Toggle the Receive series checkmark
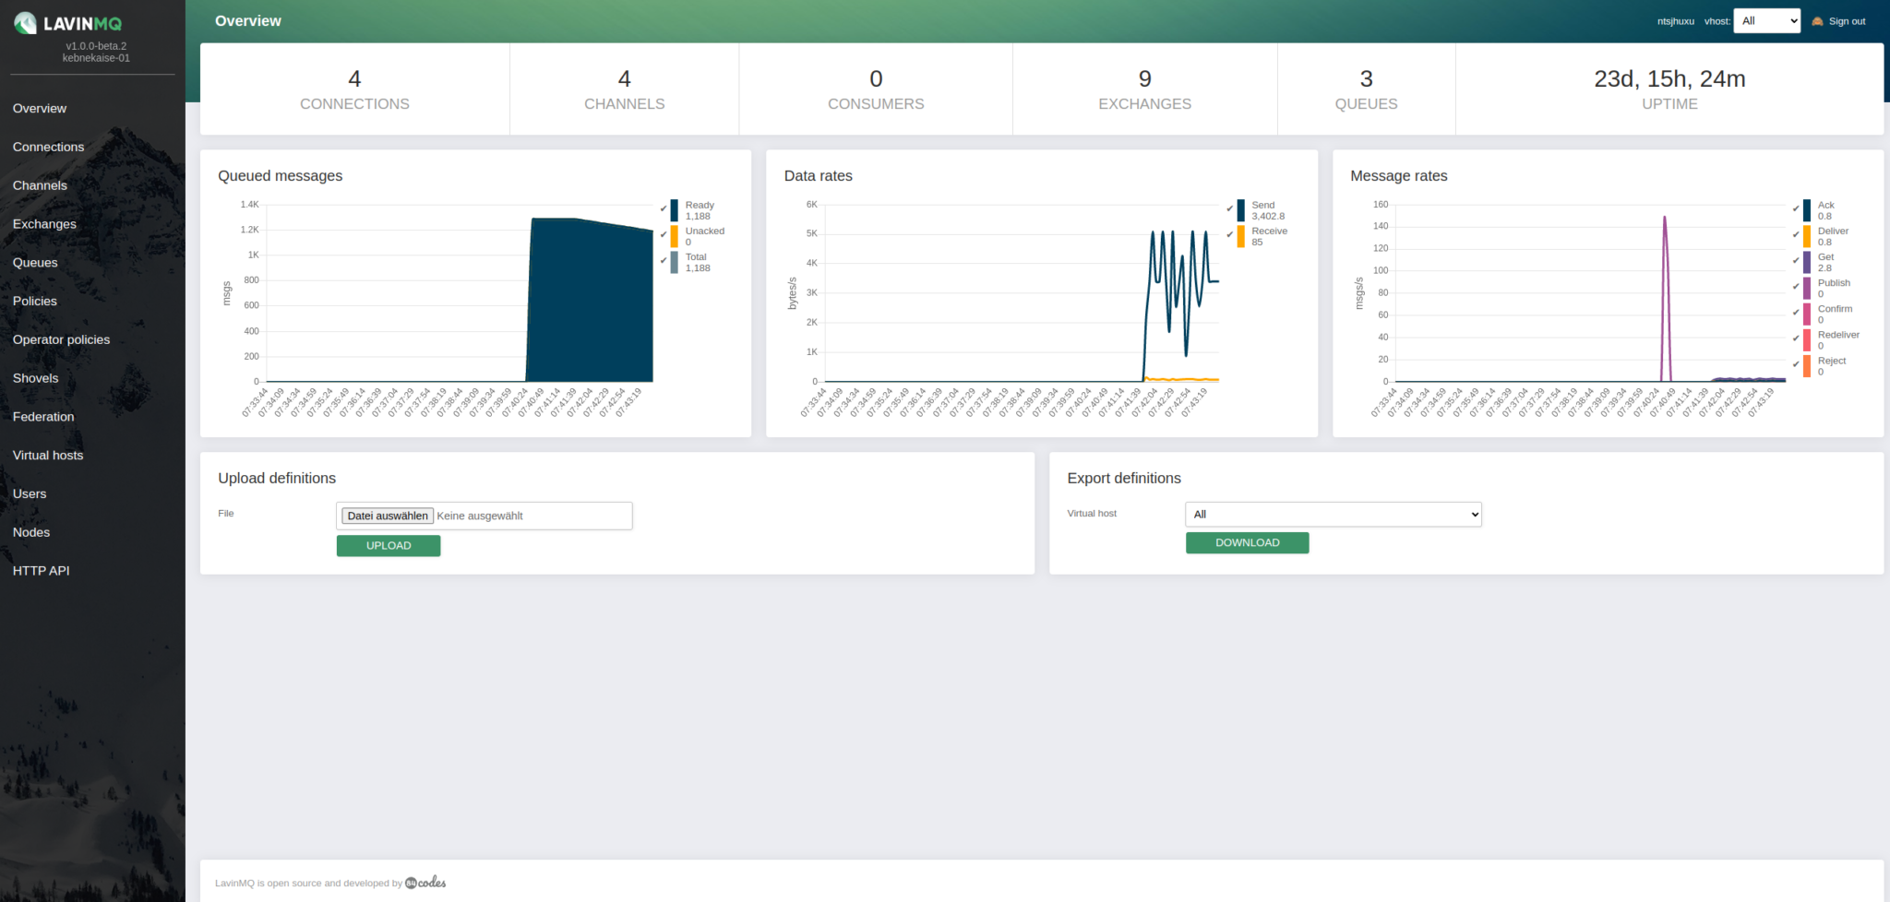The height and width of the screenshot is (902, 1890). click(1229, 235)
